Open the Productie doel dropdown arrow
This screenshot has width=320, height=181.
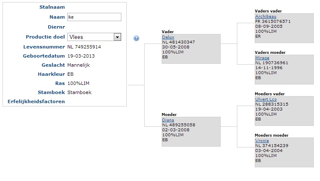point(117,37)
